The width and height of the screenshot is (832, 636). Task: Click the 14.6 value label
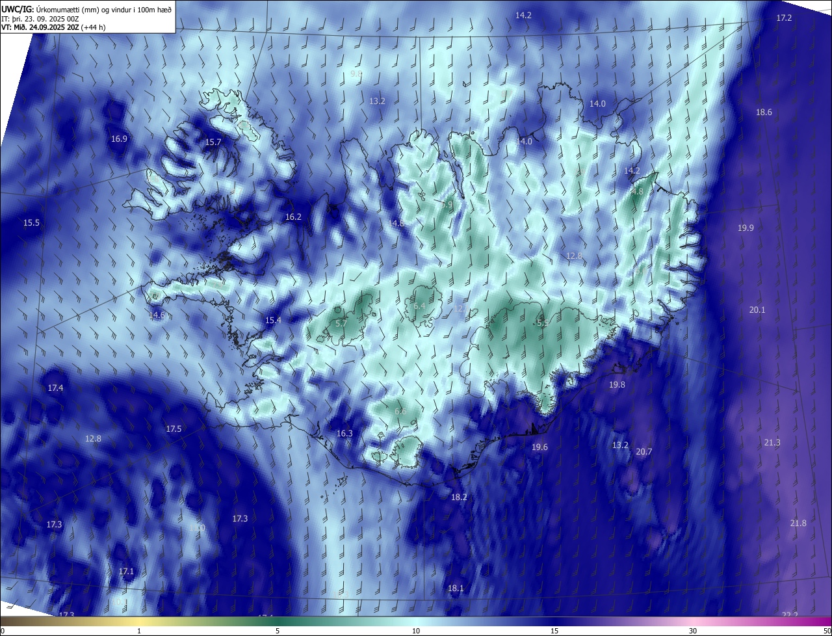(x=157, y=315)
